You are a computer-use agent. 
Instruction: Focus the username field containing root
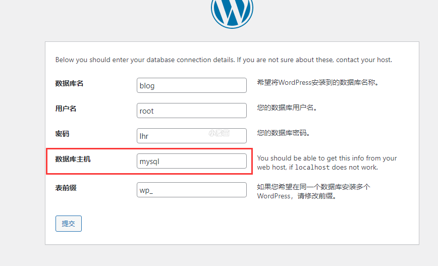pos(191,111)
